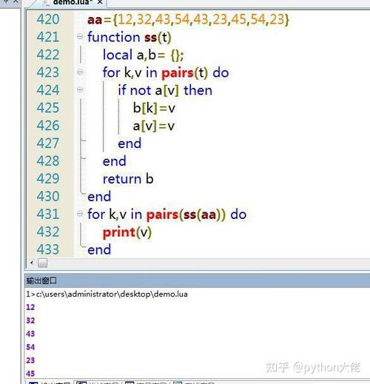Click line number 423 in the gutter
This screenshot has height=384, width=370.
pyautogui.click(x=48, y=73)
